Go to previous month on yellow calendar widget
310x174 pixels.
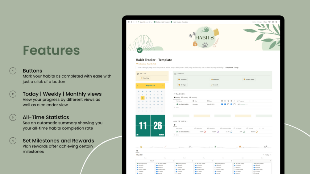click(138, 85)
